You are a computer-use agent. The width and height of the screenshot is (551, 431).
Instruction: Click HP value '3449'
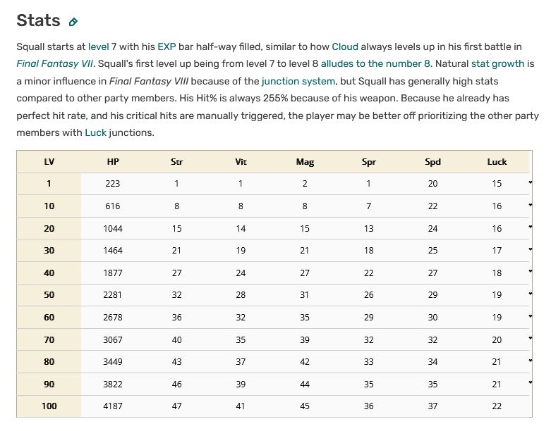point(113,362)
